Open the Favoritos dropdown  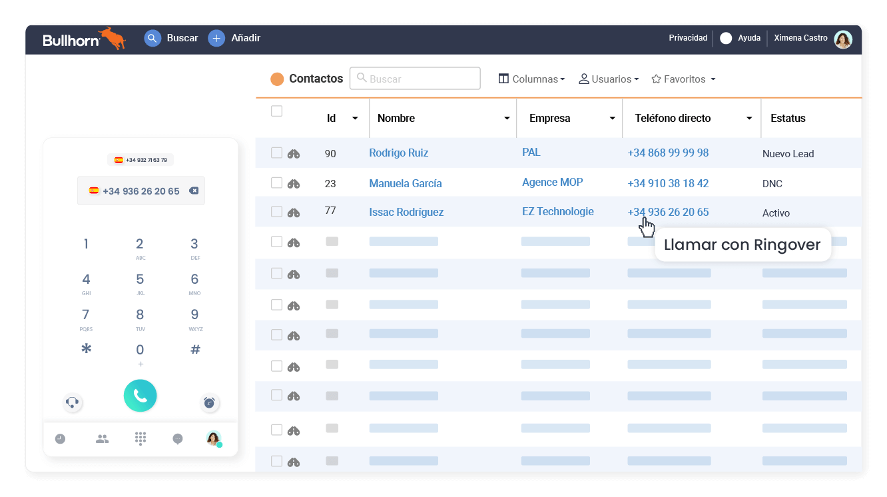pyautogui.click(x=683, y=79)
